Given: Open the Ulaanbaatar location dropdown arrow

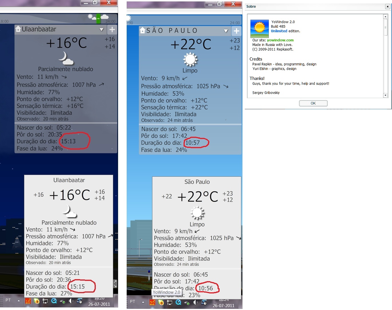Looking at the screenshot, I should pos(102,29).
